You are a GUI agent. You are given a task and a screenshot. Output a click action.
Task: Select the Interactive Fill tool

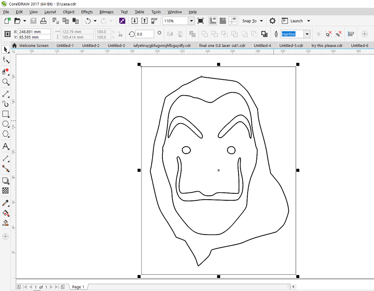[x=5, y=213]
